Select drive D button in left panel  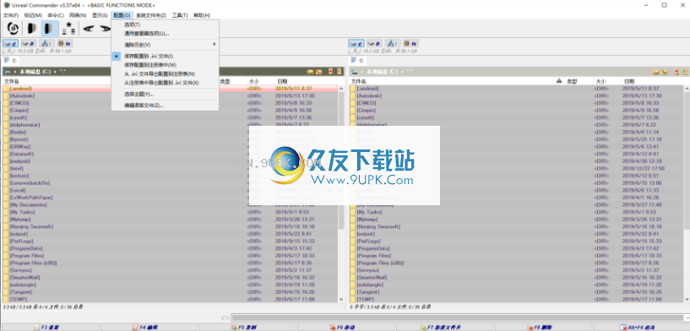29,44
